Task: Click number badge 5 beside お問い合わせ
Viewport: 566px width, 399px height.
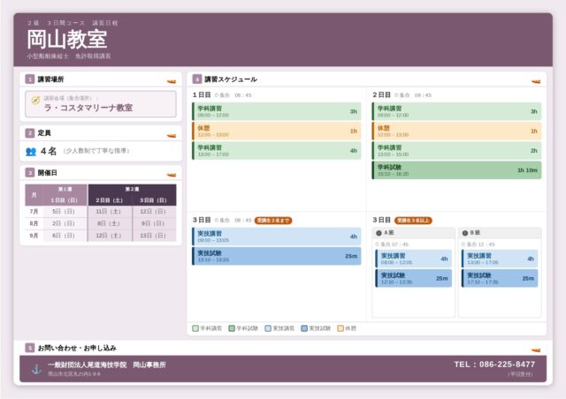Action: coord(30,348)
